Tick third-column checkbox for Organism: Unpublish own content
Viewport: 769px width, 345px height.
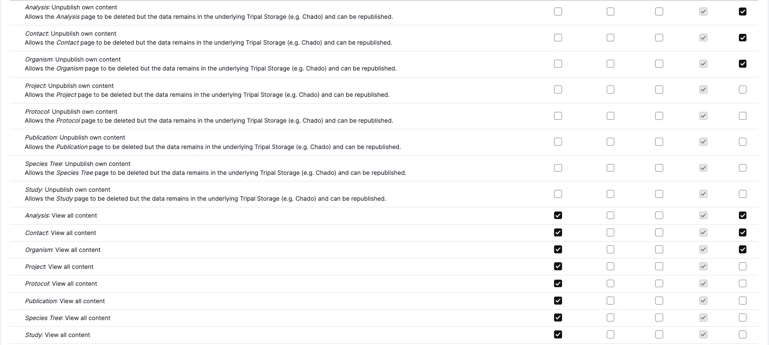[x=659, y=63]
